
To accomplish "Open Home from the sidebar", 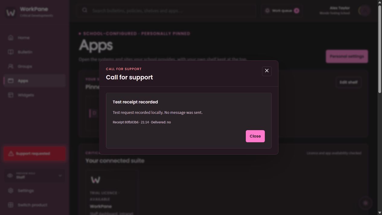I will pyautogui.click(x=34, y=38).
